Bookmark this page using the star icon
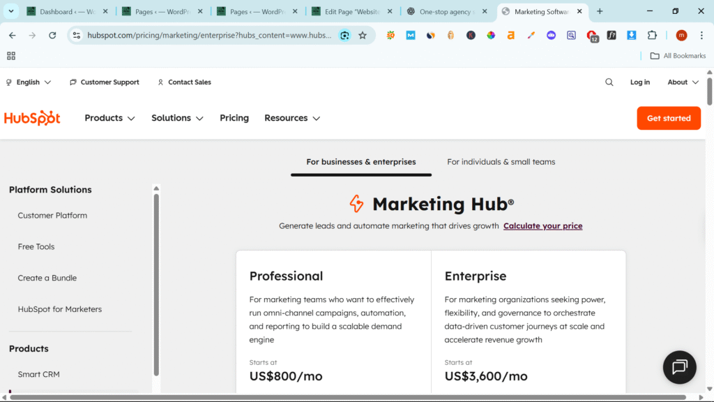This screenshot has width=714, height=402. pos(363,36)
